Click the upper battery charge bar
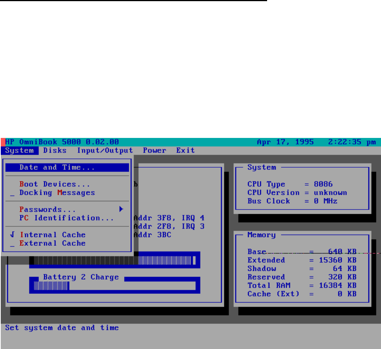The height and width of the screenshot is (349, 381). [115, 261]
